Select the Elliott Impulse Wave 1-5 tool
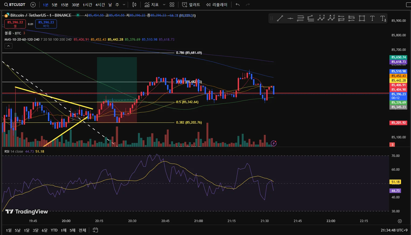 pyautogui.click(x=321, y=18)
